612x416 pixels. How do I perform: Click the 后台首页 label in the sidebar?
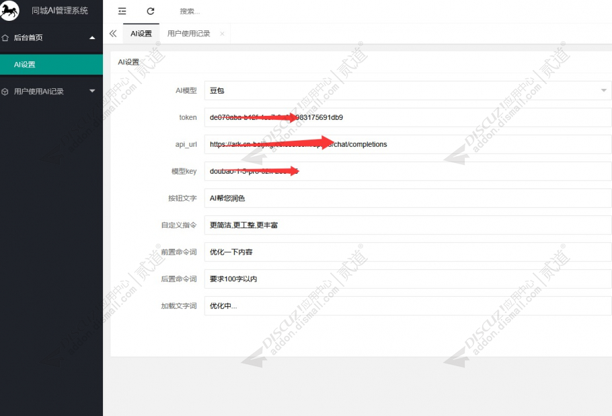pos(28,38)
